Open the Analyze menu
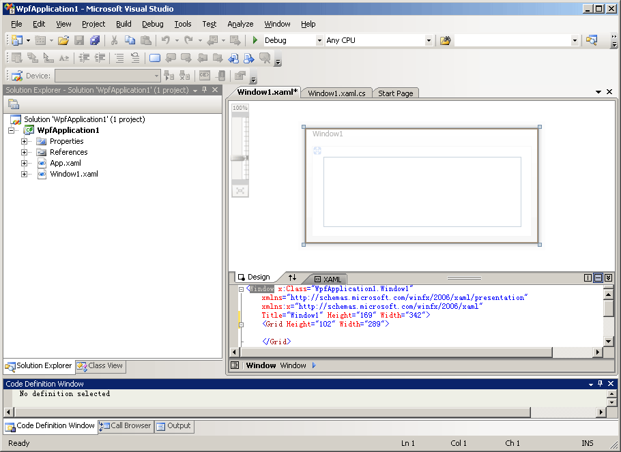Screen dimensions: 621x452 point(240,24)
